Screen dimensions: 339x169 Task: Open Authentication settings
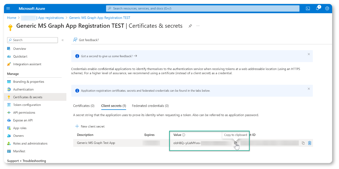click(x=23, y=89)
